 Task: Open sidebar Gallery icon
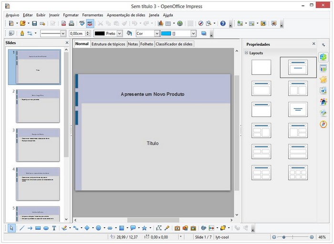(x=323, y=113)
